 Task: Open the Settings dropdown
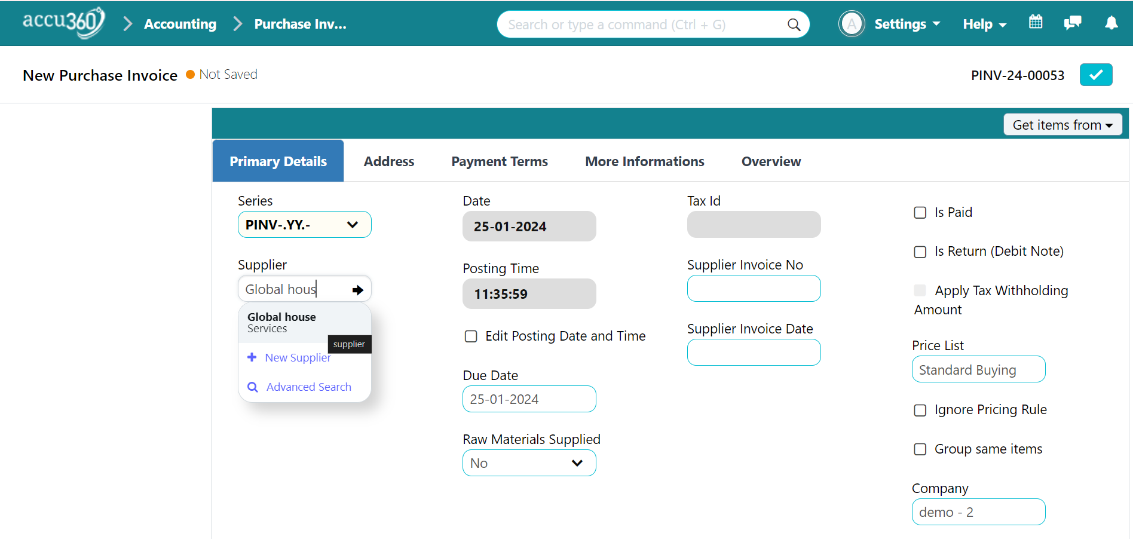[x=907, y=24]
